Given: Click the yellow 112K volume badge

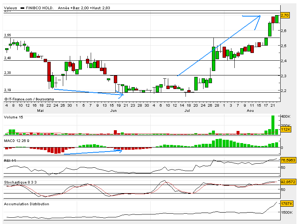Looking at the screenshot, I should pyautogui.click(x=286, y=129).
